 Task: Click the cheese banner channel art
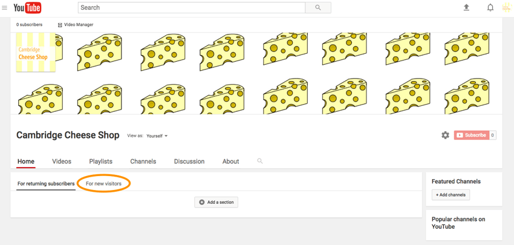[256, 73]
